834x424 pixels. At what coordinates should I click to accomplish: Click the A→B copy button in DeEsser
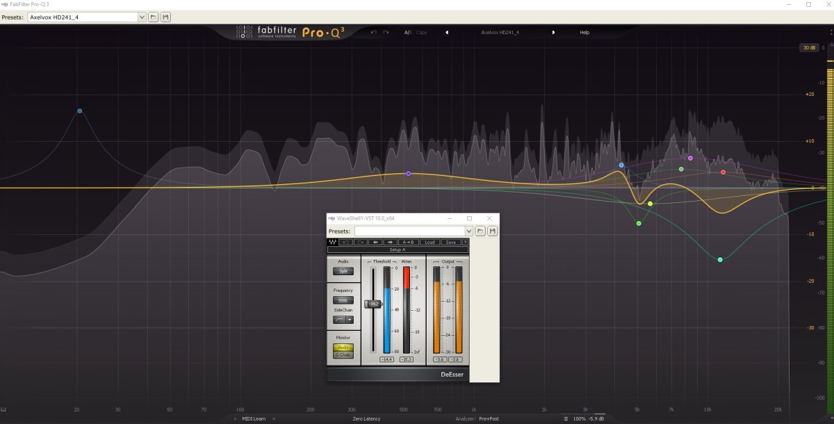pos(409,242)
